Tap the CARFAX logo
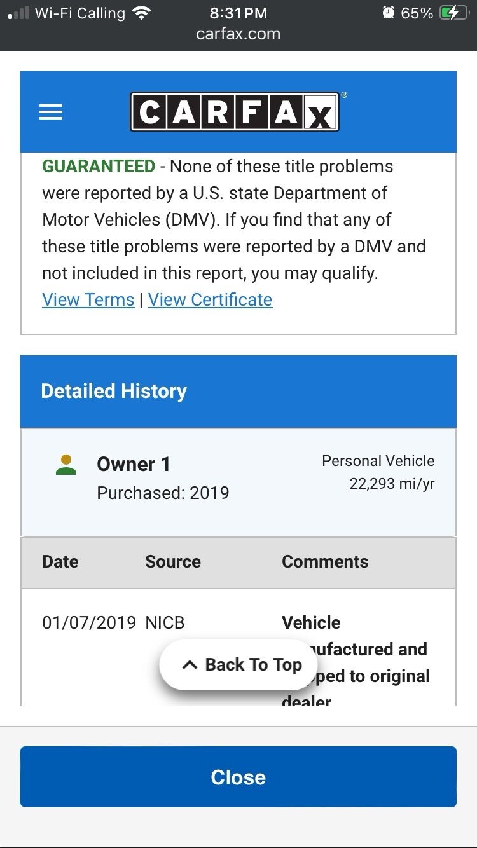 (x=234, y=113)
